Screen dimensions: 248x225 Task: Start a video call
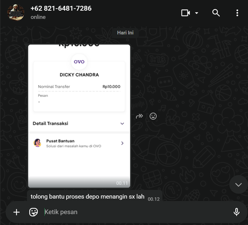[x=186, y=13]
